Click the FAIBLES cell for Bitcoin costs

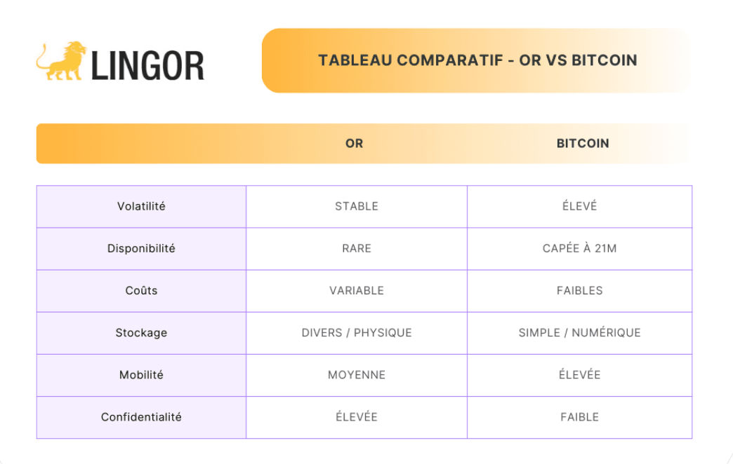pyautogui.click(x=580, y=291)
